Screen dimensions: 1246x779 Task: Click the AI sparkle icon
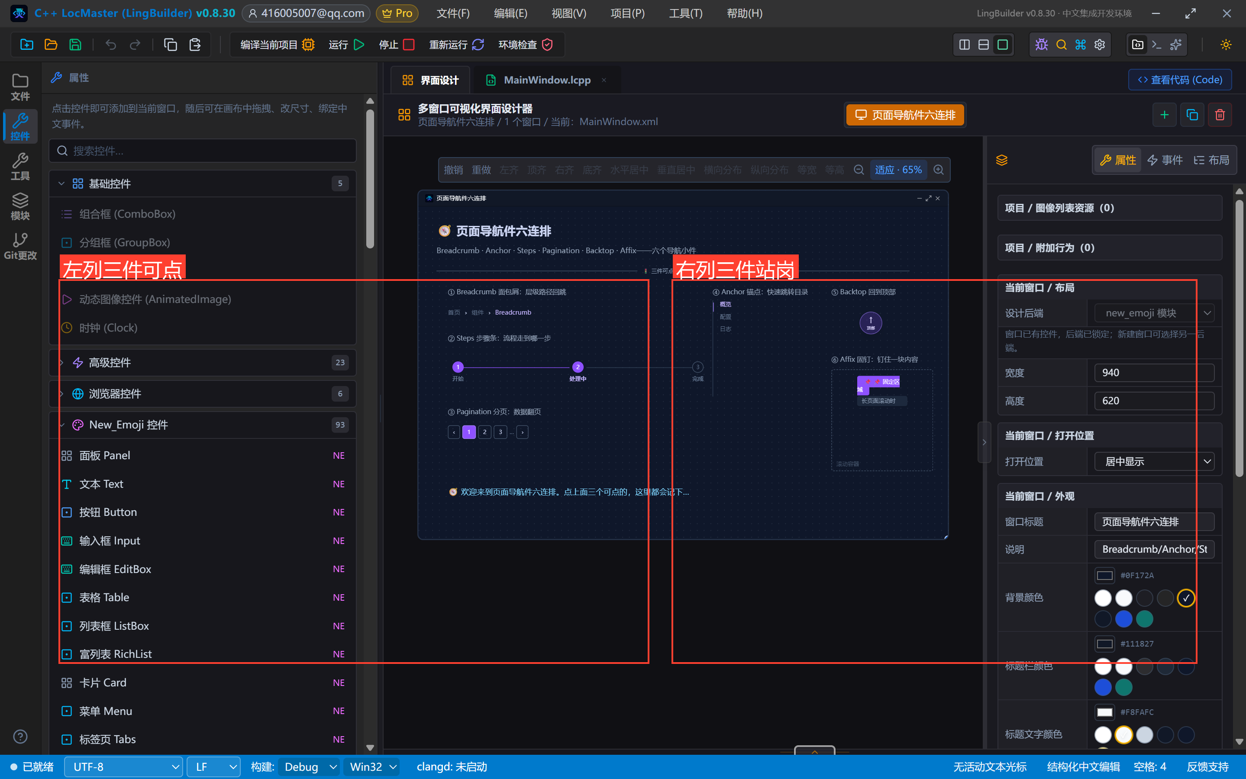pos(1175,45)
